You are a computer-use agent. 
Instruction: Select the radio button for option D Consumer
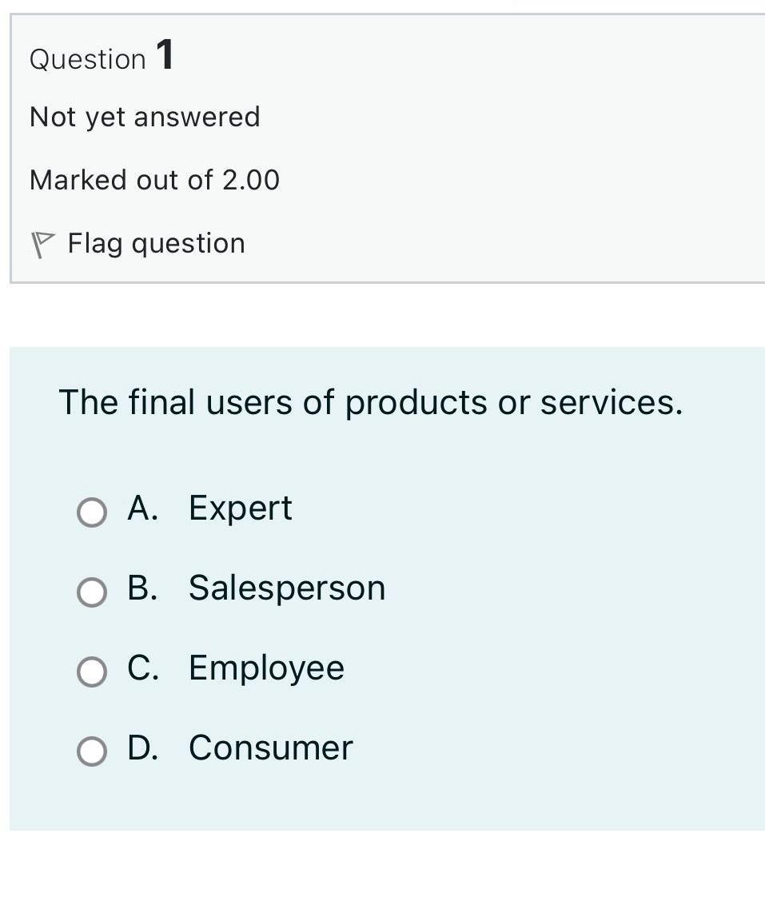tap(91, 752)
